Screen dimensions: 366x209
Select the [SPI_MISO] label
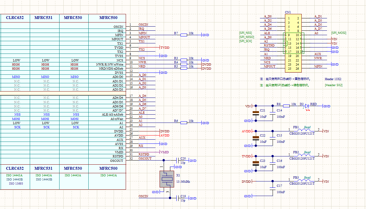tap(247, 37)
